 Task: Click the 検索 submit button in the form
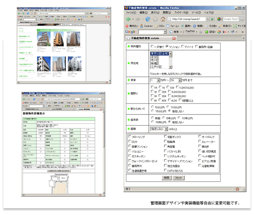click(x=167, y=178)
